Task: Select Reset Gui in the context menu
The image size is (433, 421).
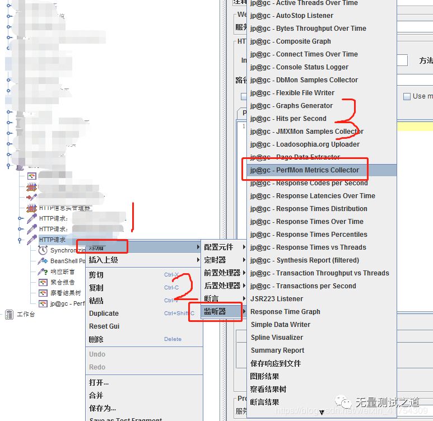Action: coord(143,326)
